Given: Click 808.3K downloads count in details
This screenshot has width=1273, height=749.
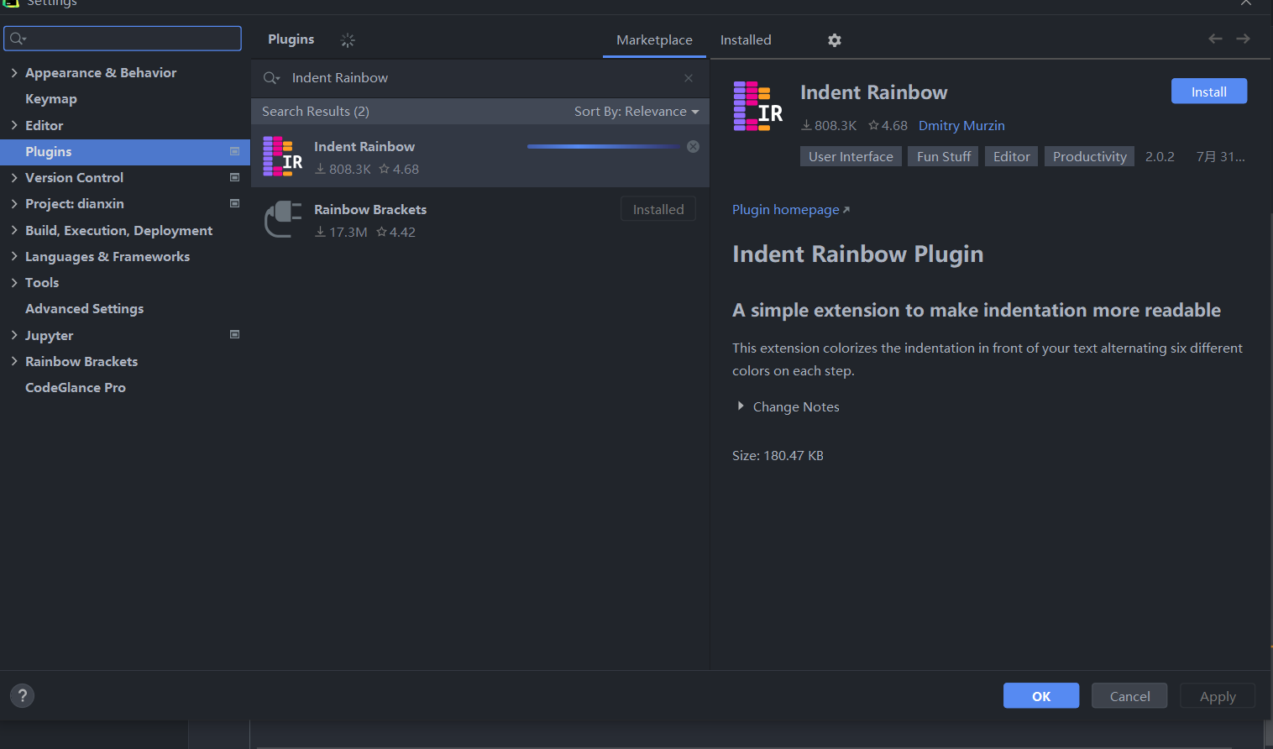Looking at the screenshot, I should coord(829,126).
